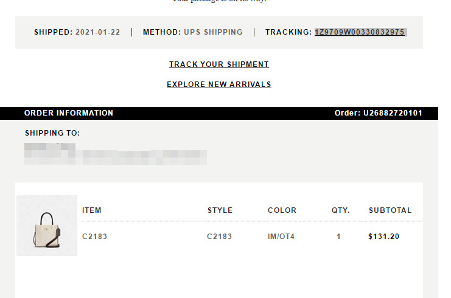Click the UPS Shipping method text
Image resolution: width=451 pixels, height=298 pixels.
coord(213,32)
